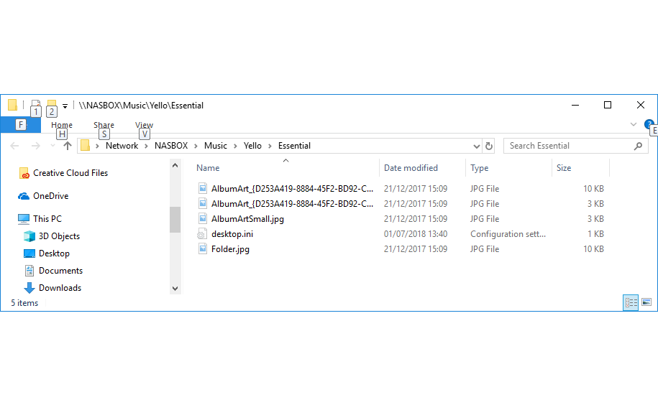Click the navigation pane scrollbar thumb
Viewport: 658px width, 405px height.
coord(175,220)
